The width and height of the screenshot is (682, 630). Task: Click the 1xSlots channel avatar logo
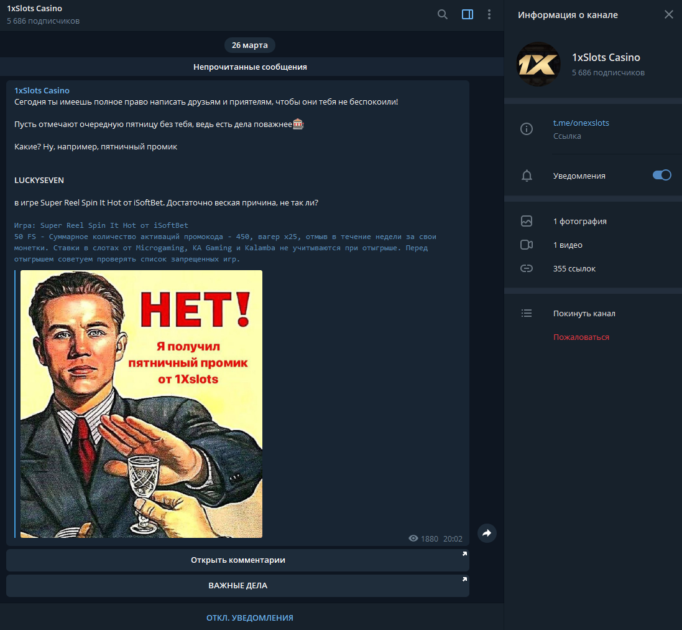click(x=538, y=64)
